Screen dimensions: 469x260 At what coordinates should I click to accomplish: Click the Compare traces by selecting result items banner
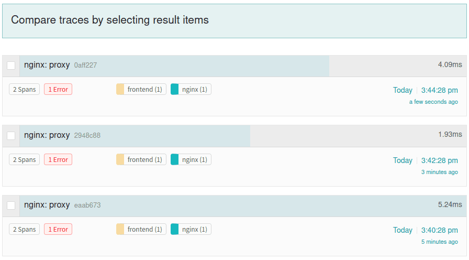pyautogui.click(x=234, y=20)
